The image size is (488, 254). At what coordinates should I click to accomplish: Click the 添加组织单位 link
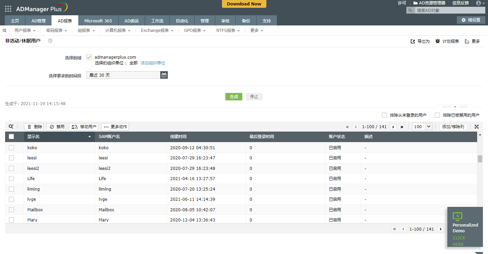tap(153, 63)
